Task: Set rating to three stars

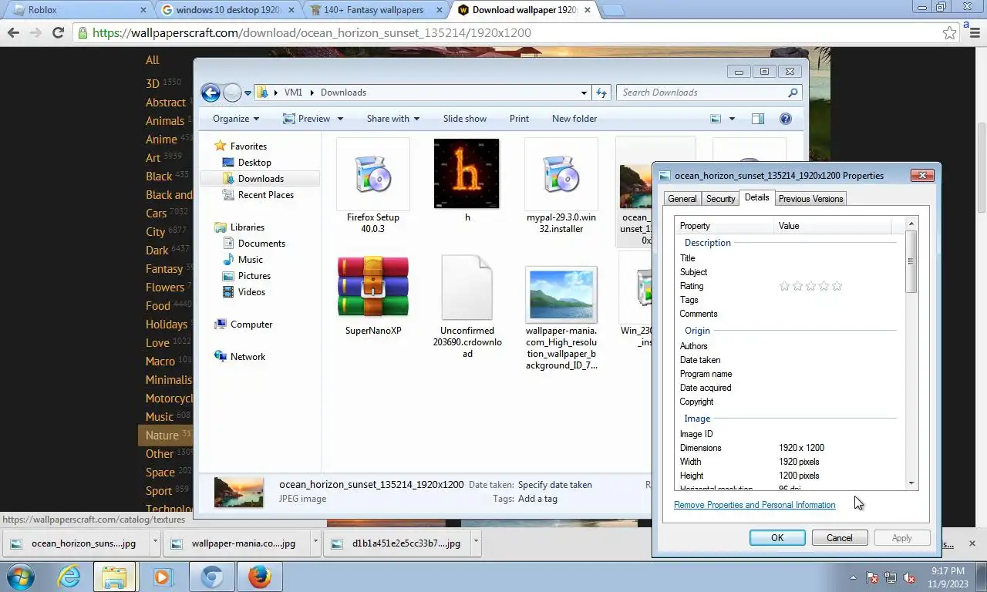Action: (x=810, y=286)
